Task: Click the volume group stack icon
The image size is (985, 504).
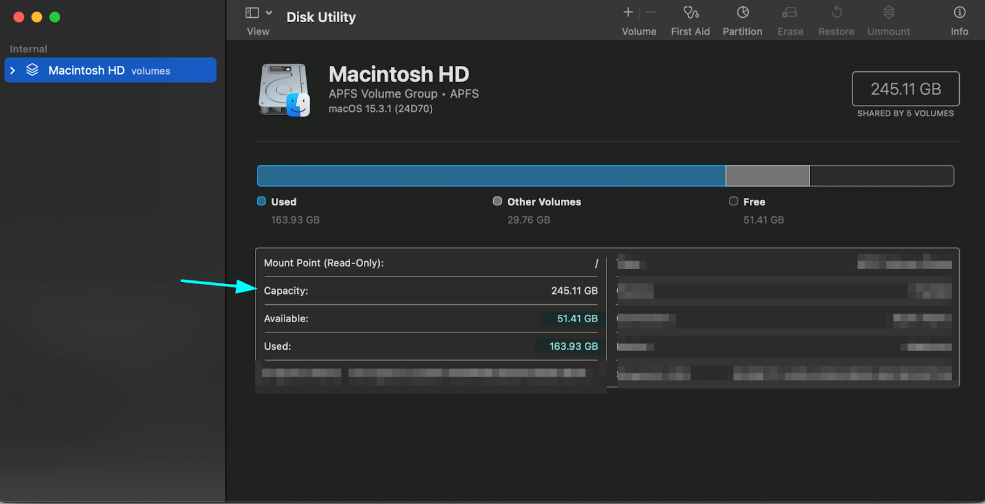Action: point(33,70)
